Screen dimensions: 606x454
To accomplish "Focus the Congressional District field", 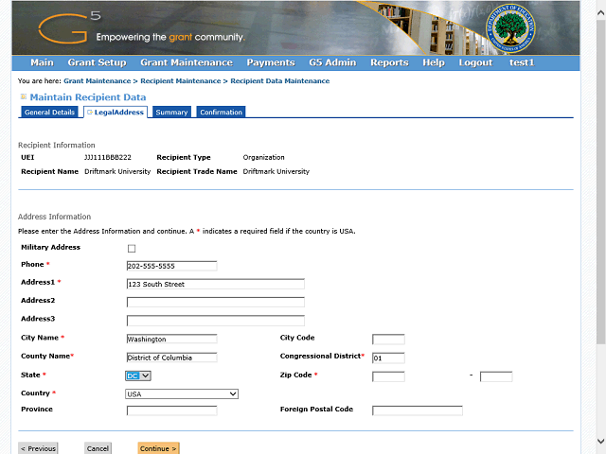I will pos(388,358).
